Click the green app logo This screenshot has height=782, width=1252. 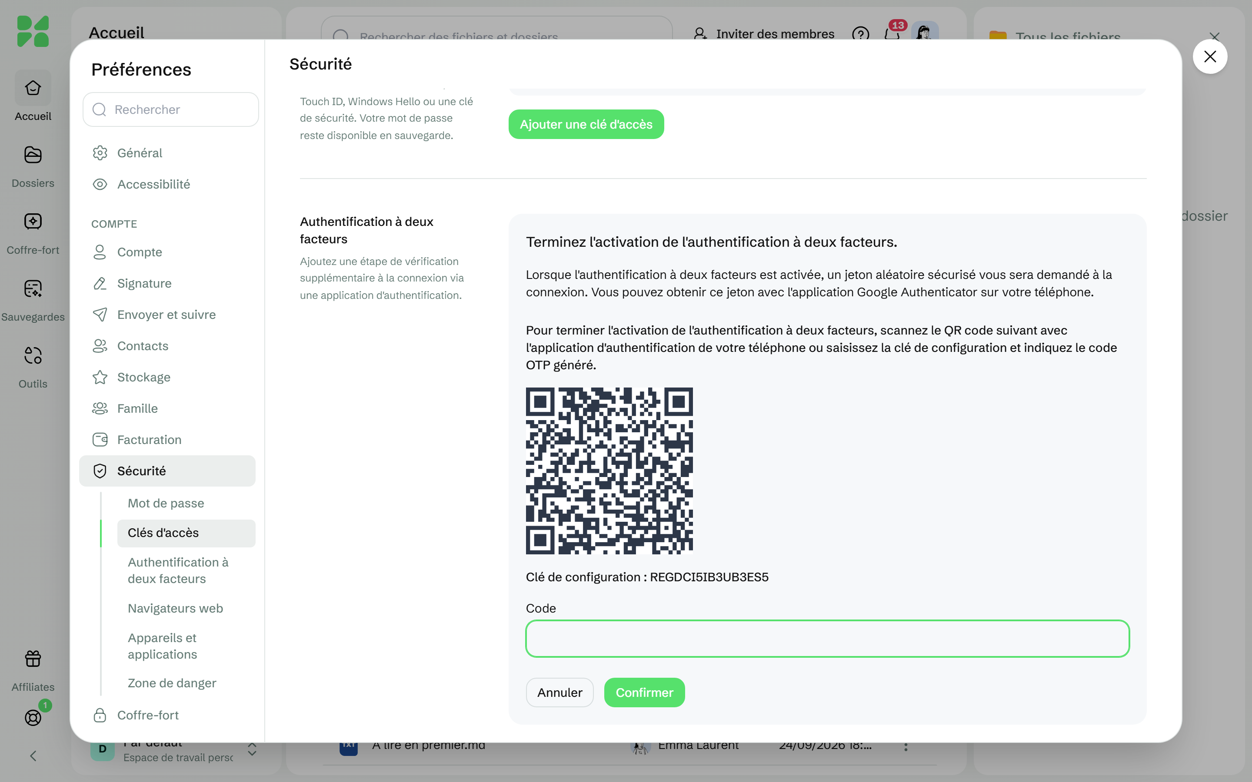click(33, 31)
